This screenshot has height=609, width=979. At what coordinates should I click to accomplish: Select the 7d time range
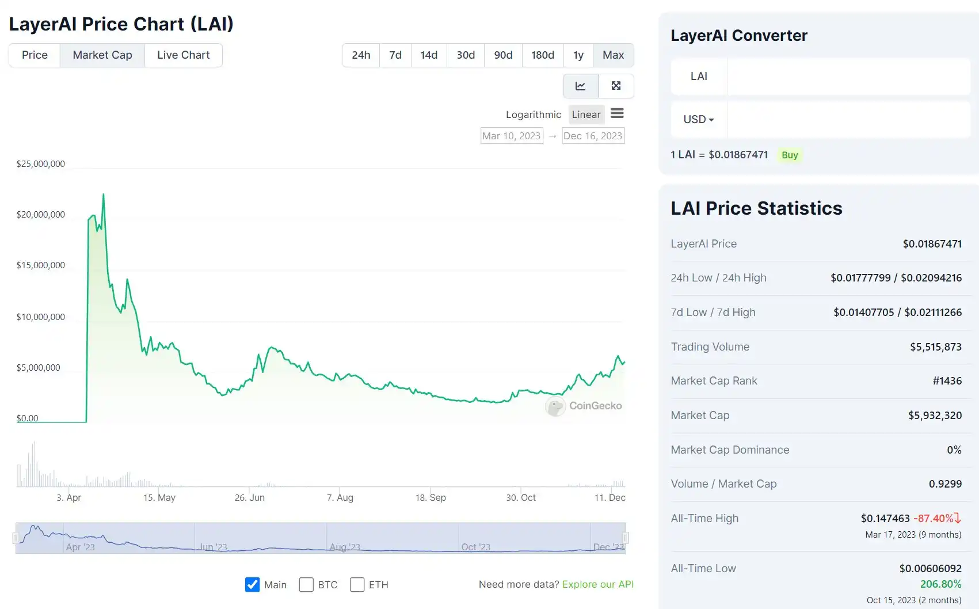coord(395,55)
